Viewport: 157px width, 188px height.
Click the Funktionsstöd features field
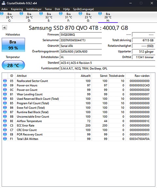click(107, 68)
